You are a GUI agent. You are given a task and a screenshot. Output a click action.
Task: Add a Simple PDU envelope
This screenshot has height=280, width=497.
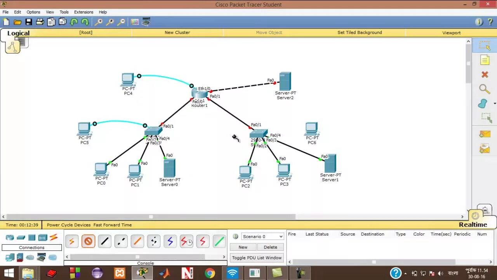click(x=485, y=135)
